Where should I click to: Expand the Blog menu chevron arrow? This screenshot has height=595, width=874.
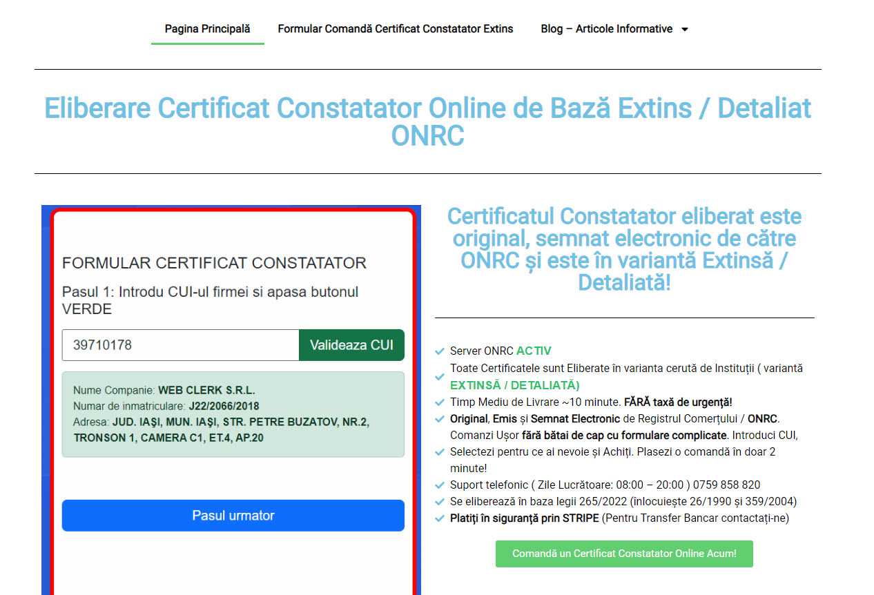click(x=684, y=29)
